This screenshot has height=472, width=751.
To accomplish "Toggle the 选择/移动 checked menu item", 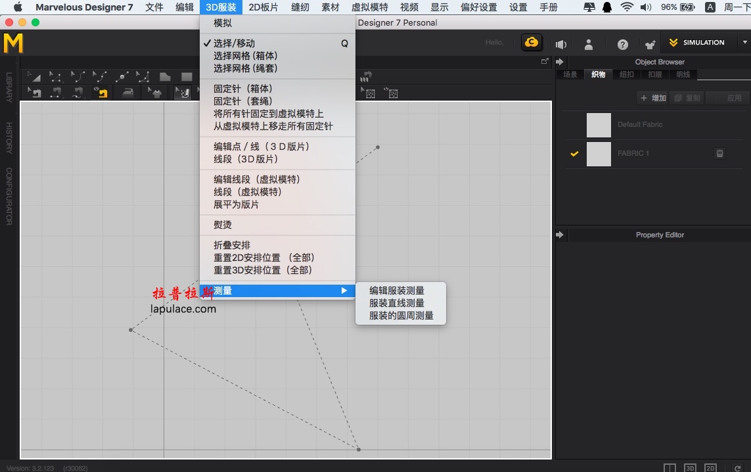I will pyautogui.click(x=278, y=43).
